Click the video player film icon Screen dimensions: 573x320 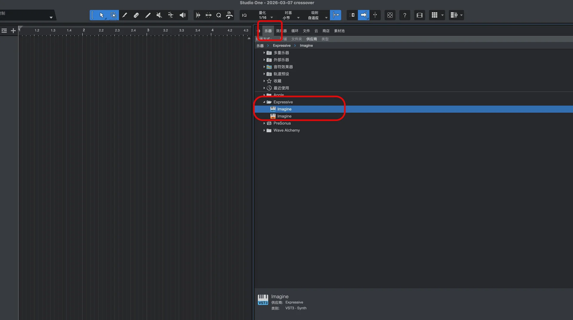419,15
